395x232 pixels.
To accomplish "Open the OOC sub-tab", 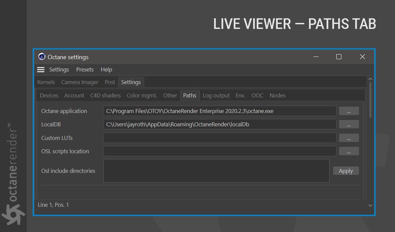I will click(257, 95).
